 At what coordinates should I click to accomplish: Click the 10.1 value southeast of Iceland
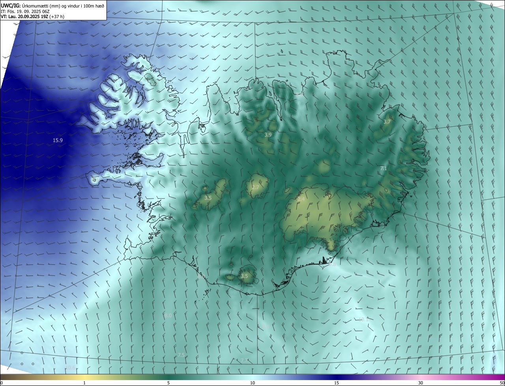click(363, 319)
